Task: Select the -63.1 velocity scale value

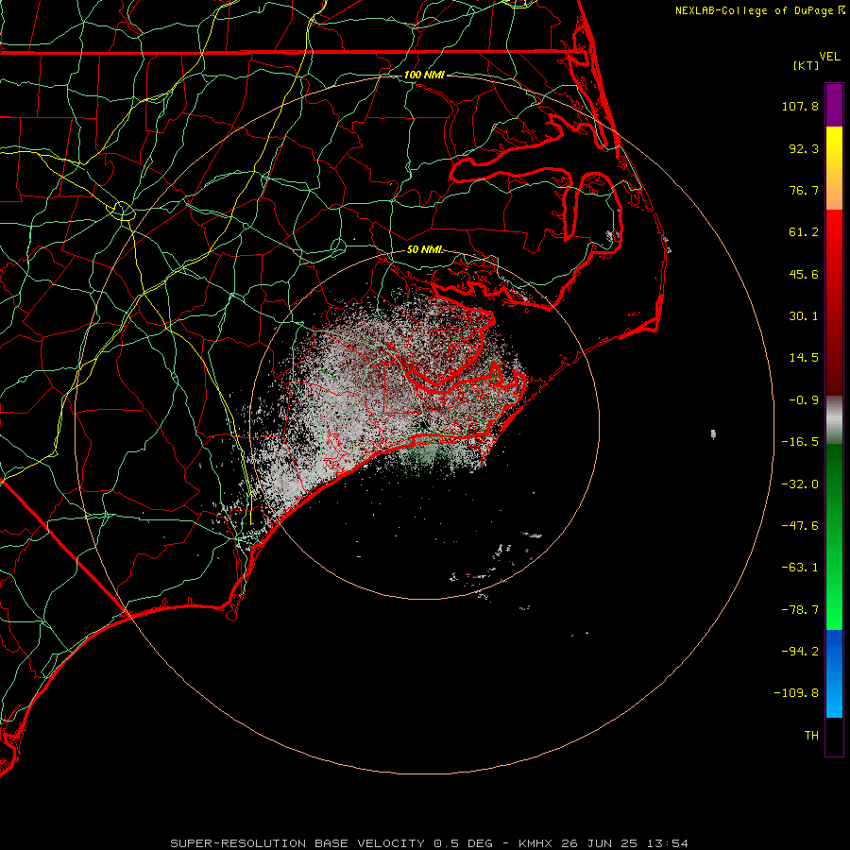Action: pos(800,568)
